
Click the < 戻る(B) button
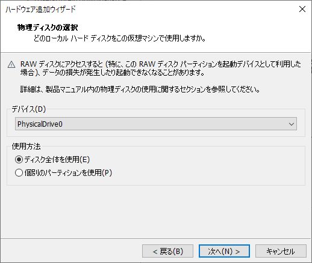[x=167, y=251]
